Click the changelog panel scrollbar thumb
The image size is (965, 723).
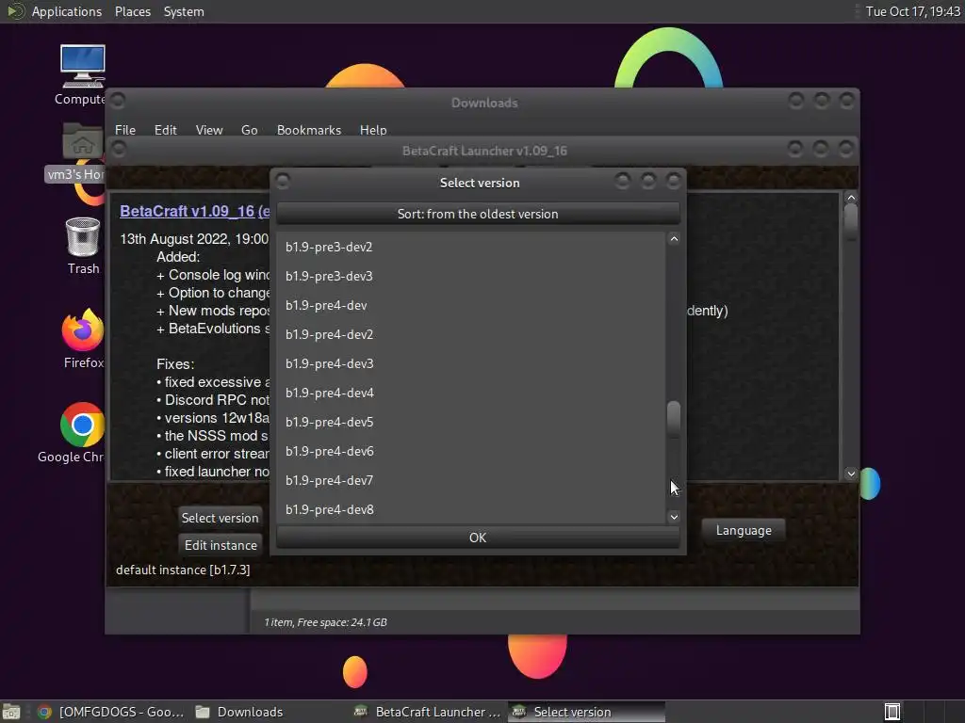pos(851,222)
